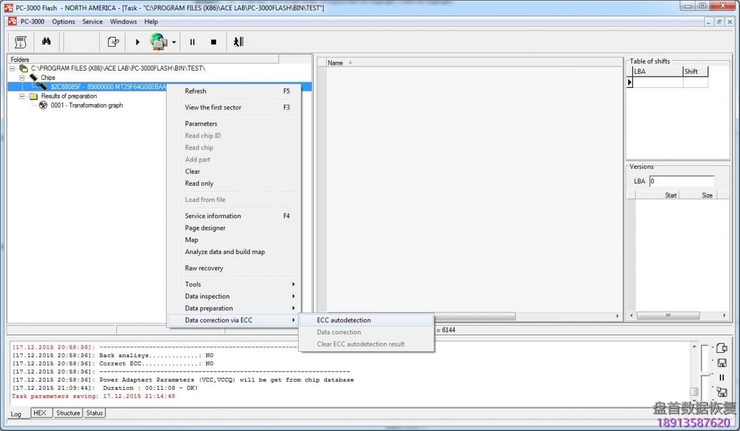Collapse the Results of preparation folder
This screenshot has width=740, height=431.
[x=23, y=96]
